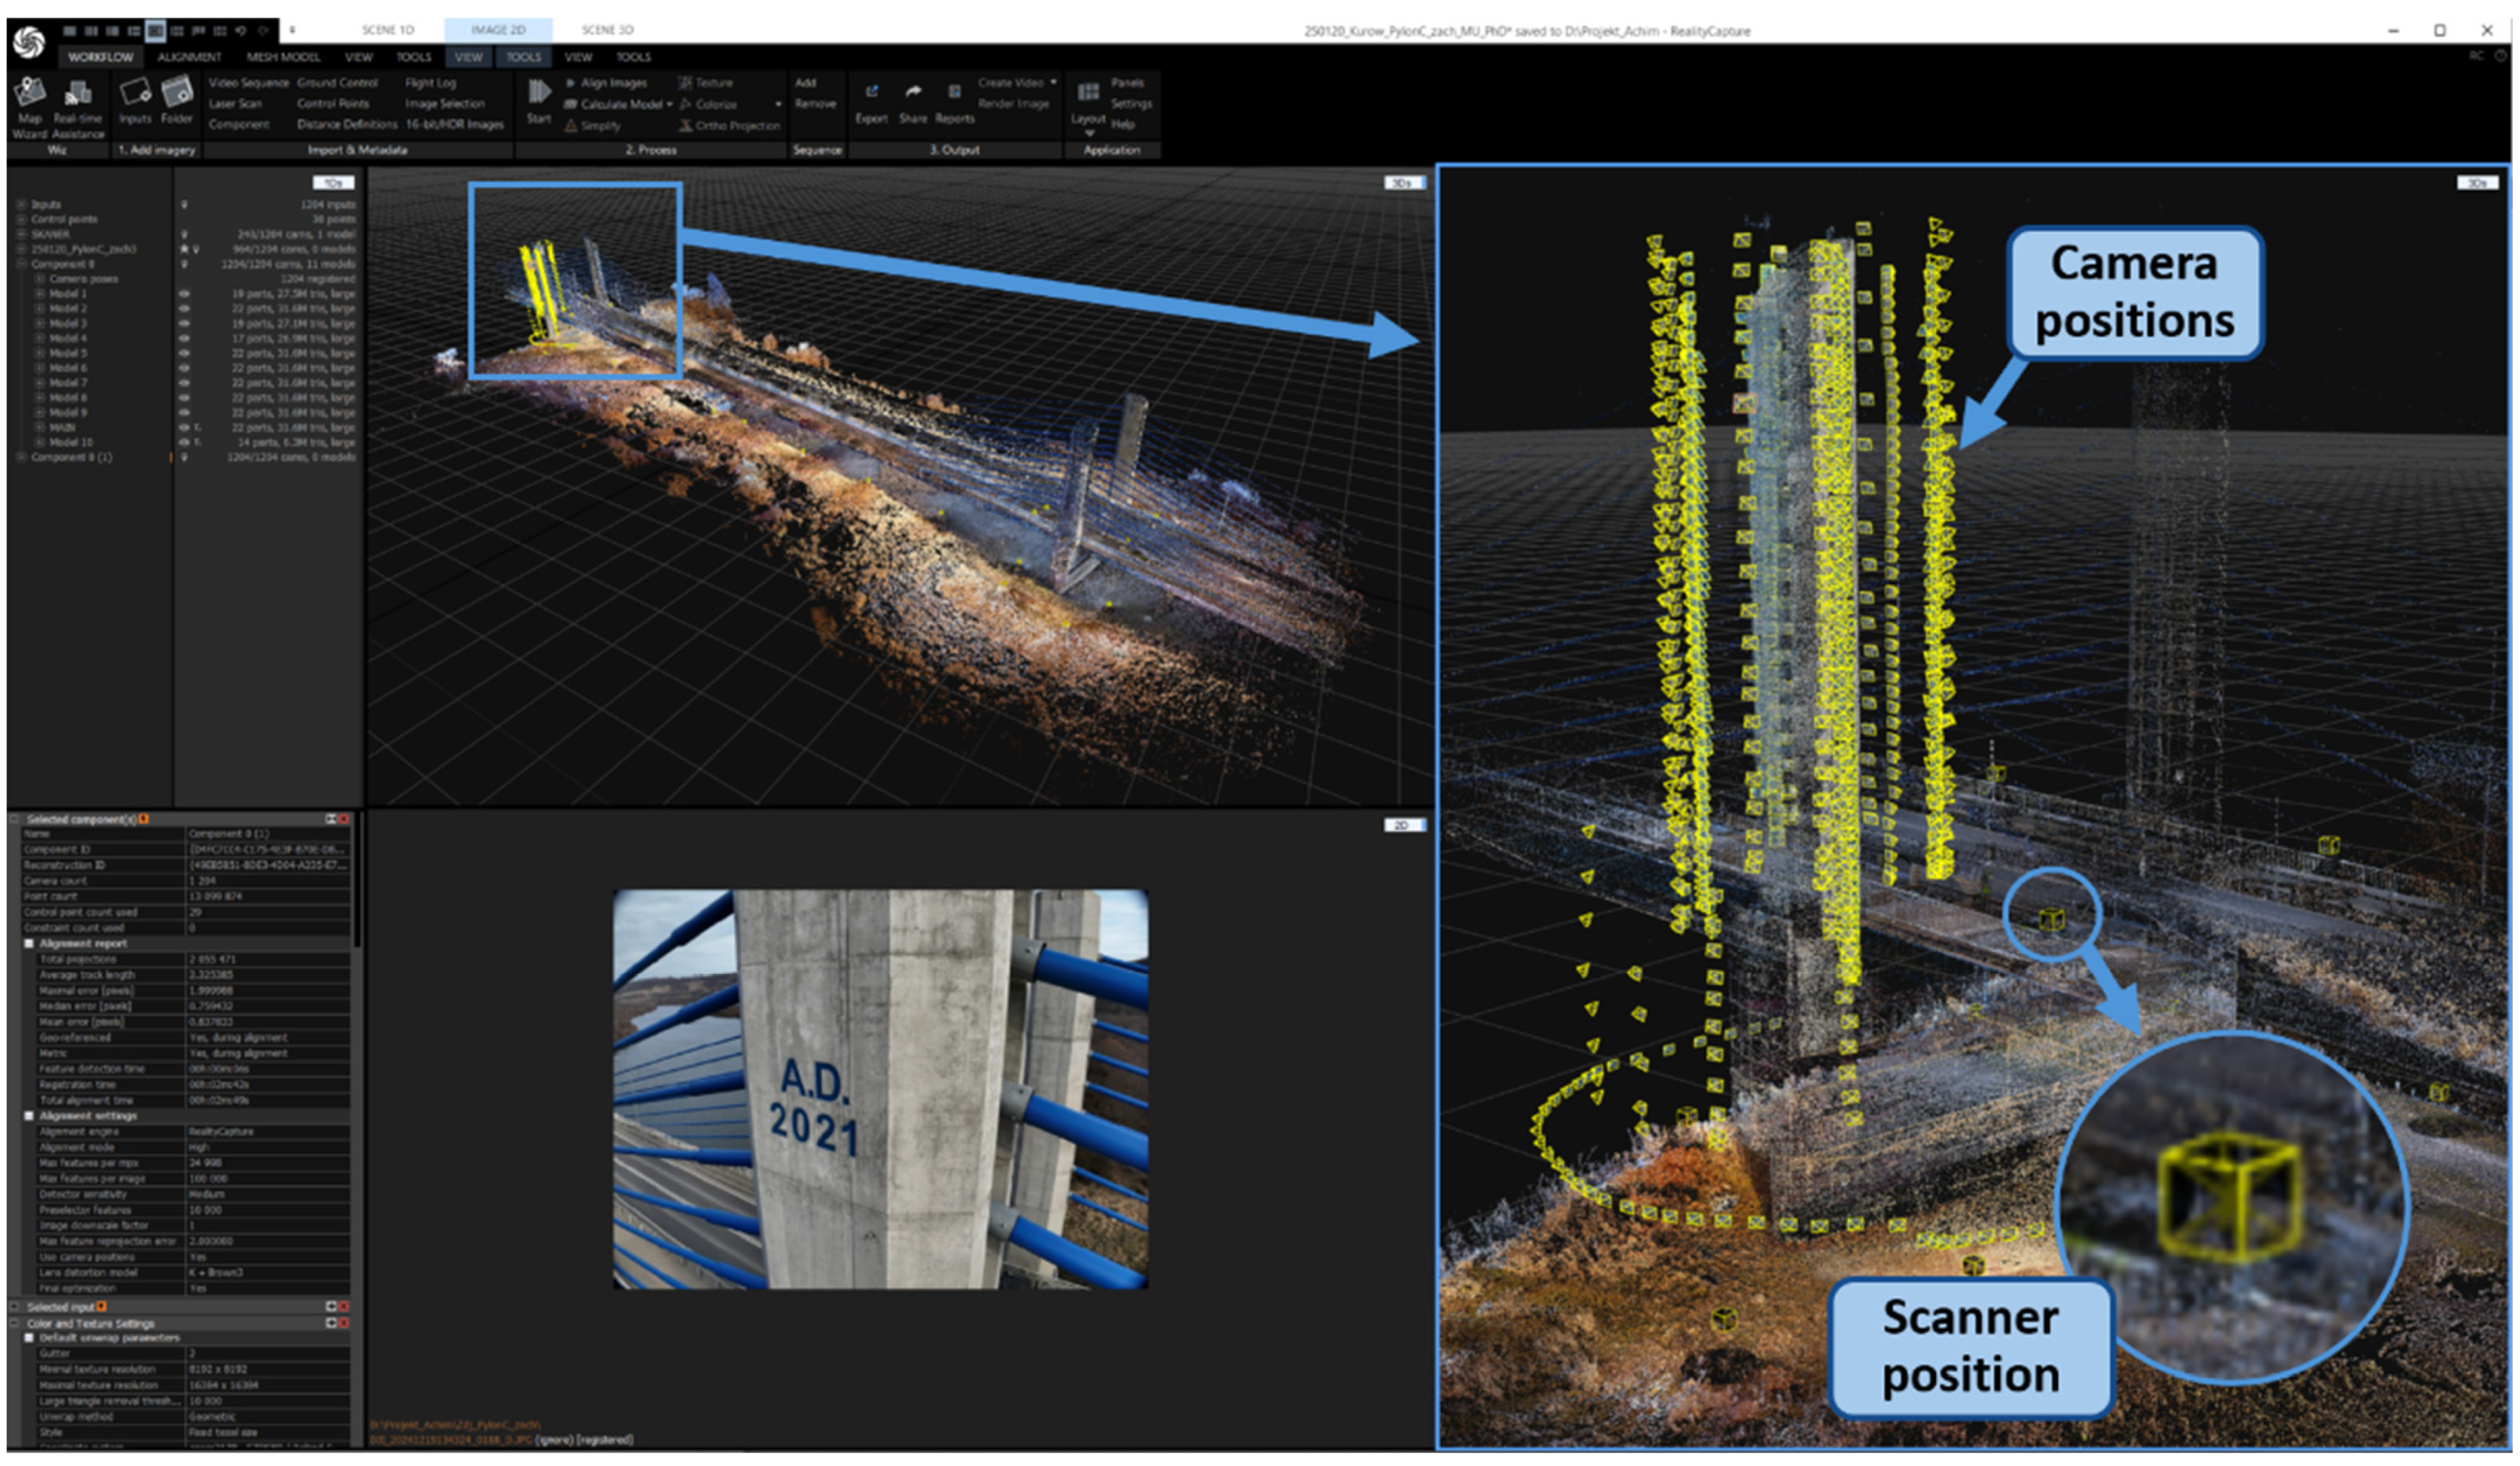The width and height of the screenshot is (2520, 1466).
Task: Switch to the WORKFLOW ribbon tab
Action: coord(100,57)
